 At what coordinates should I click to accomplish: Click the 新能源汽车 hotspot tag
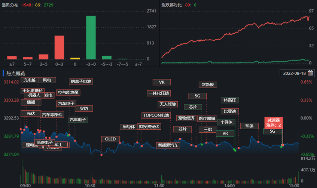168,145
